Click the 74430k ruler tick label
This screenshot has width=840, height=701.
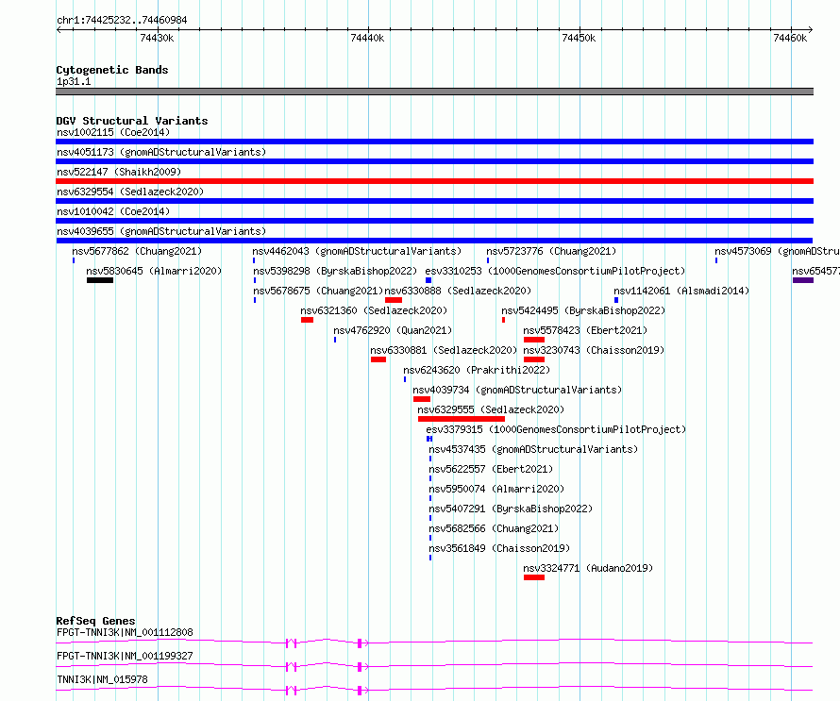157,38
